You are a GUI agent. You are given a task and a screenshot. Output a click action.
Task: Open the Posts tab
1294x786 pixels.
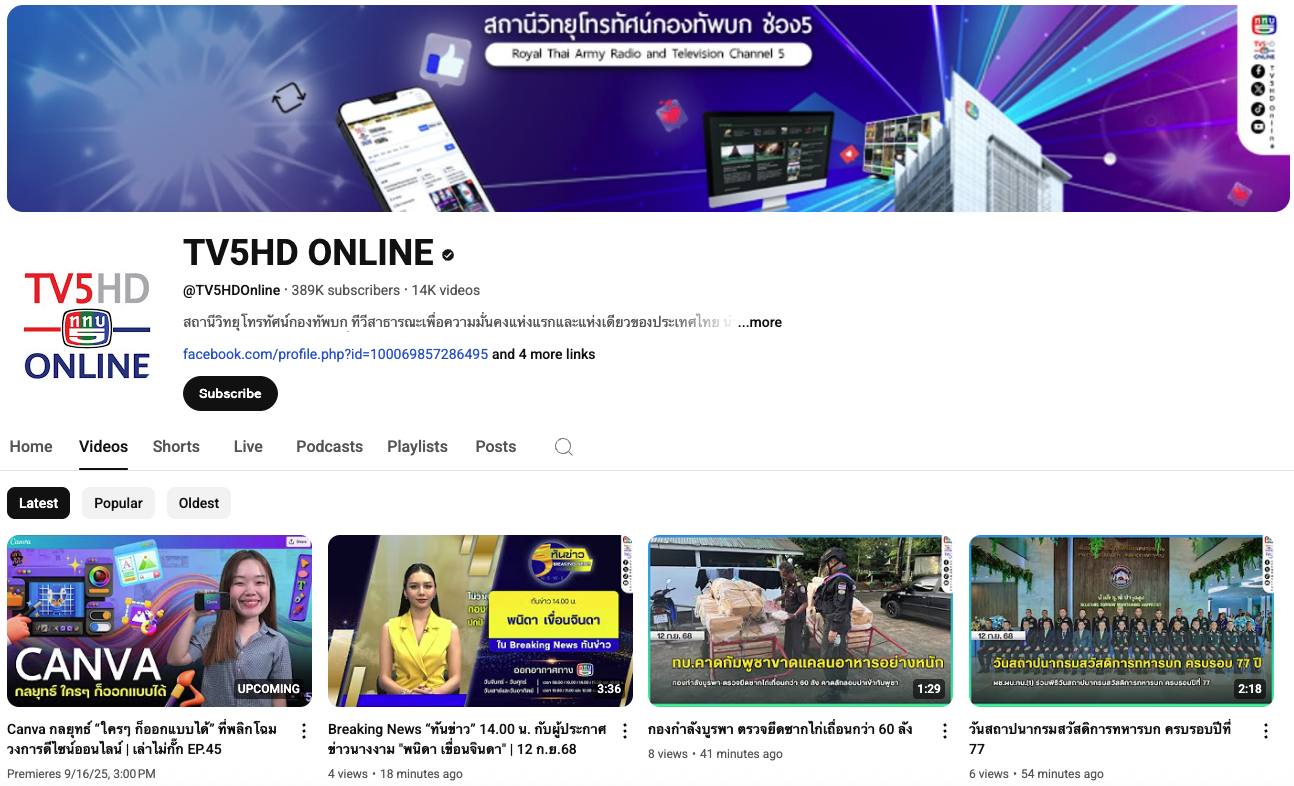click(x=496, y=447)
